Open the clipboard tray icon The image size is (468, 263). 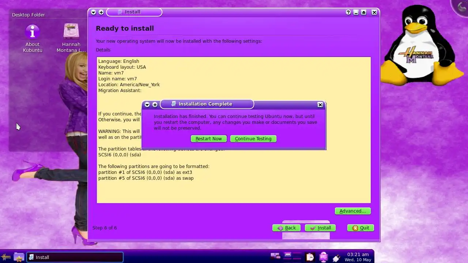[310, 257]
